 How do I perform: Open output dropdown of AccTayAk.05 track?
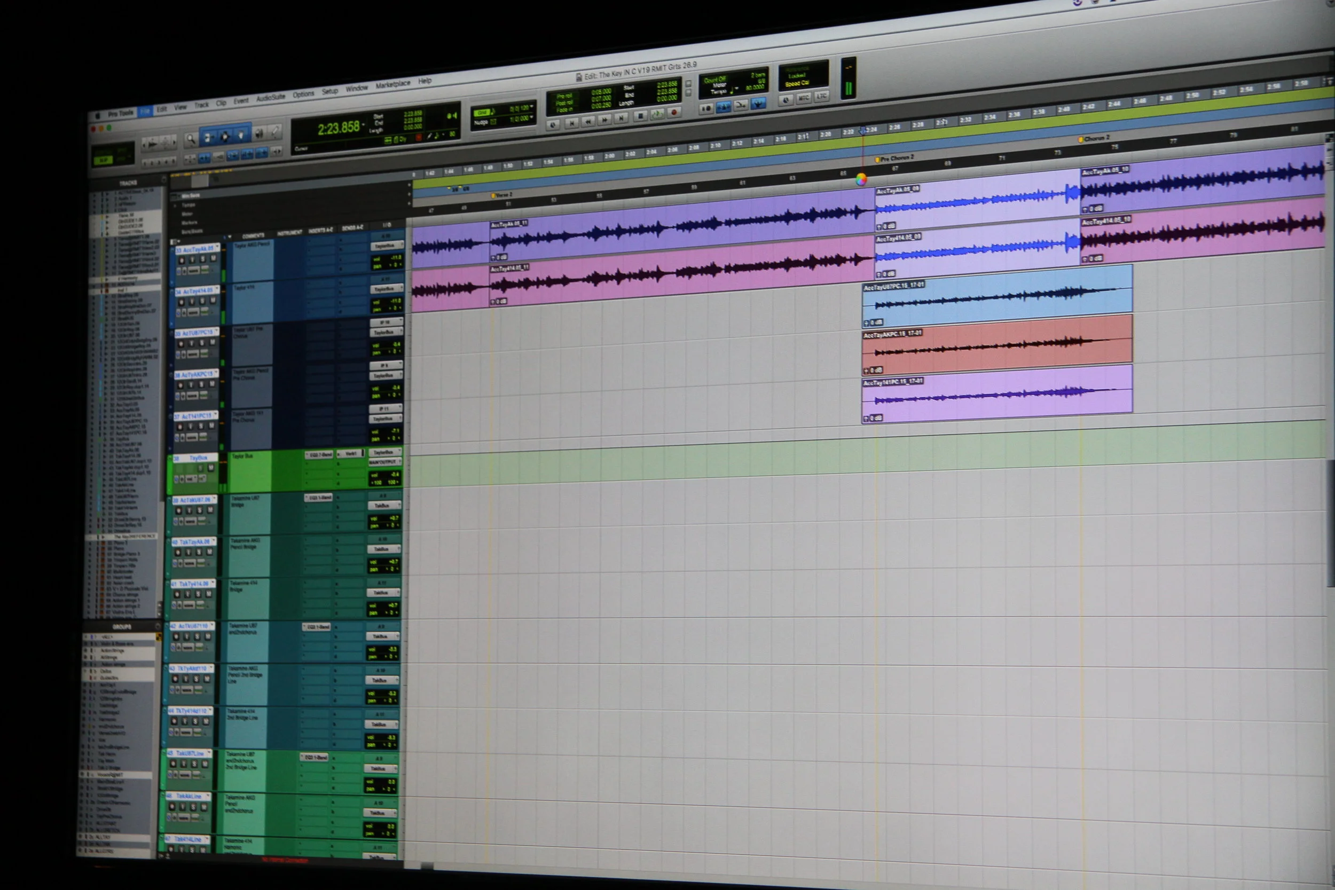387,246
